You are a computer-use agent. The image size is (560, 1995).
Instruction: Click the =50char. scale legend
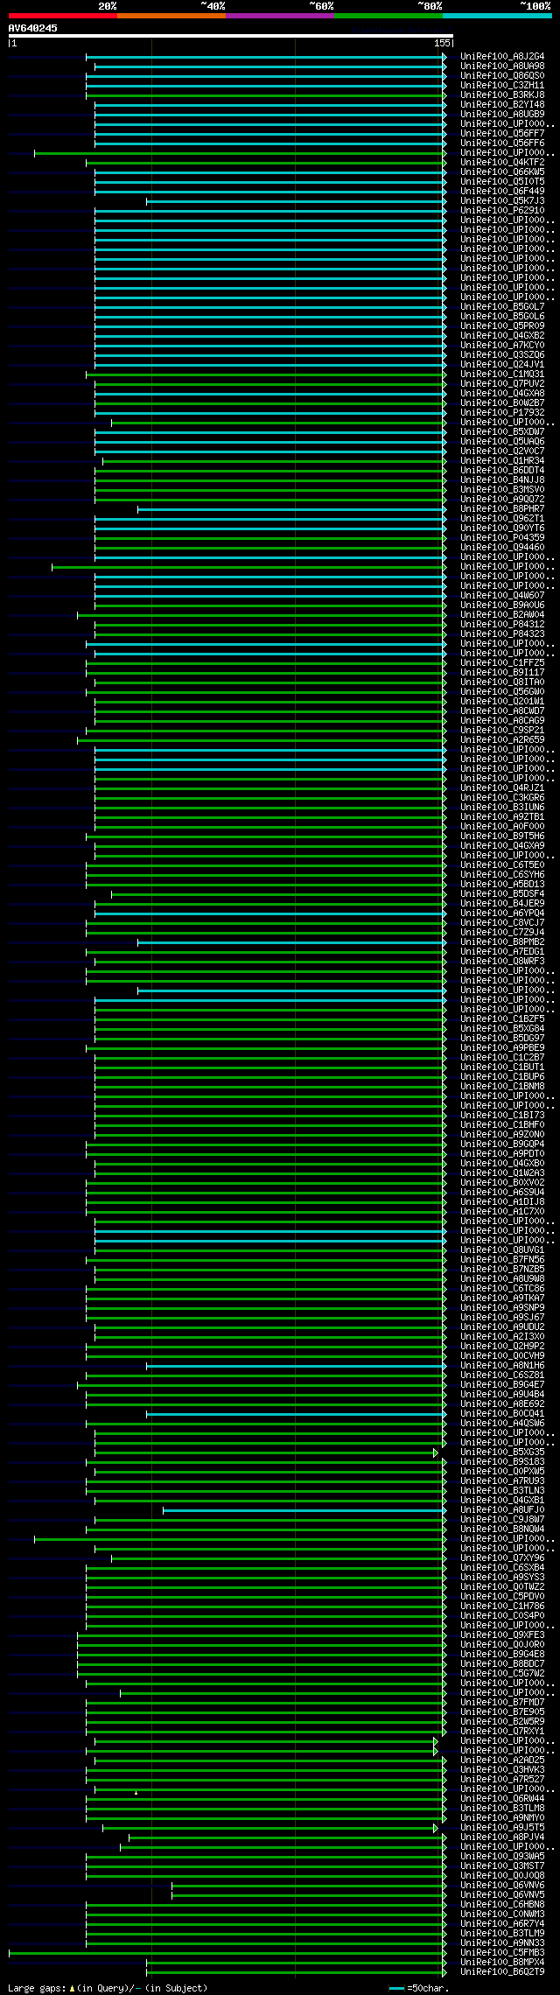(419, 1988)
